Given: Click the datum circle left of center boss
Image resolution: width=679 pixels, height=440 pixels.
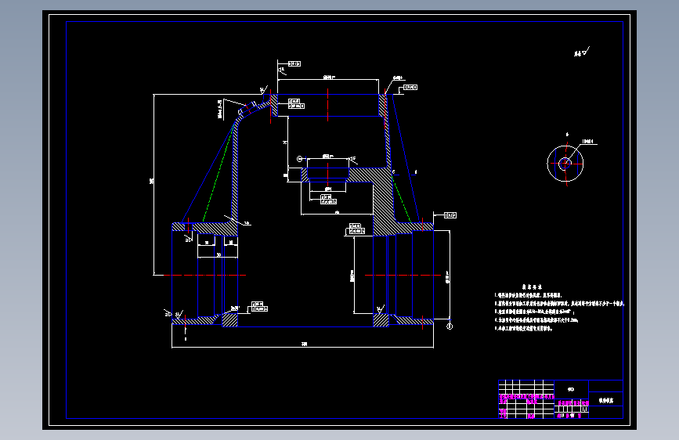Looking at the screenshot, I should pos(299,159).
